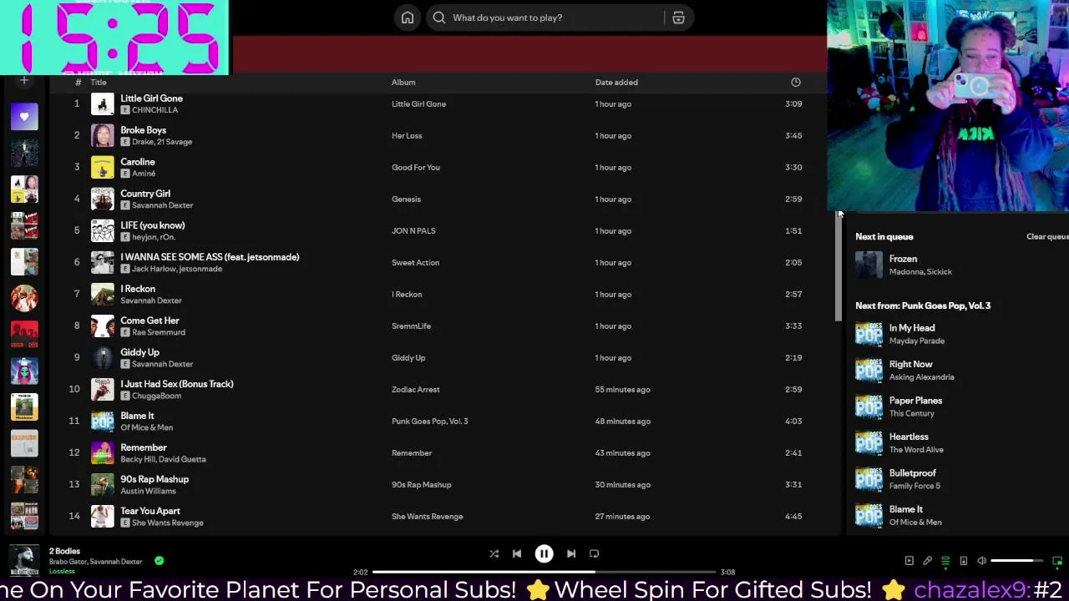Image resolution: width=1069 pixels, height=601 pixels.
Task: Click the I Reckon album cover thumbnail
Action: pyautogui.click(x=102, y=294)
